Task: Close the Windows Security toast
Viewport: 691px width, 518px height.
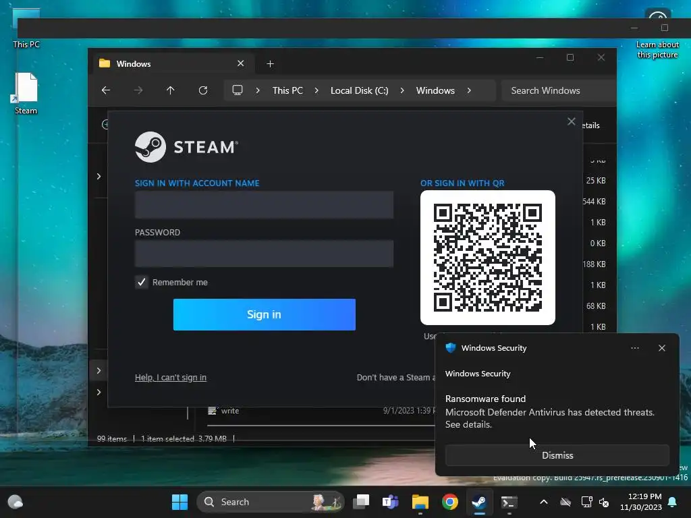Action: pos(661,348)
